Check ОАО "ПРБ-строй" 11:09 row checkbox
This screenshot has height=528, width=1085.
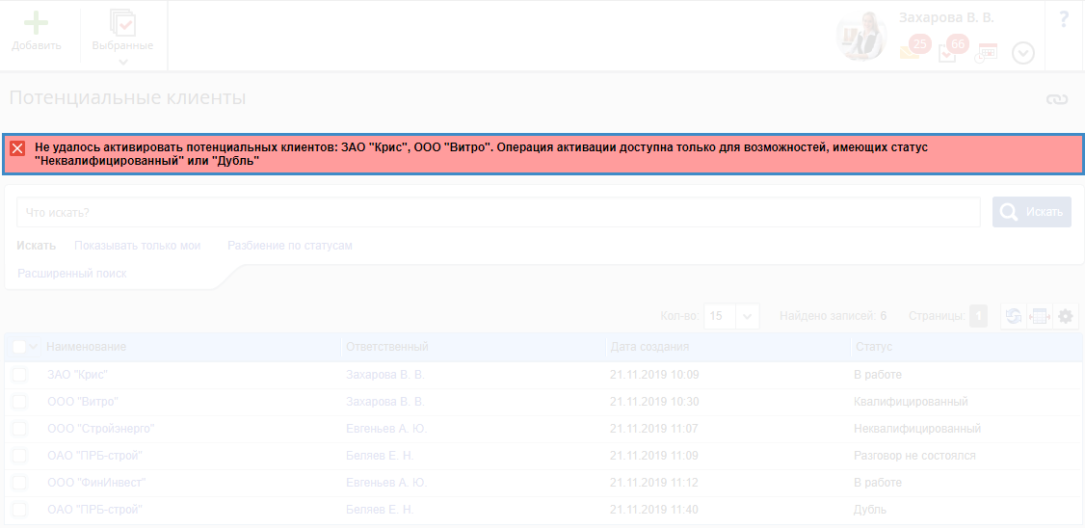coord(19,456)
